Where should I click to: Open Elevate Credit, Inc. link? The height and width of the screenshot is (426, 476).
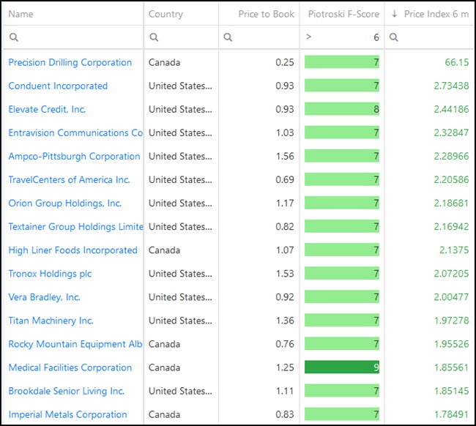tap(47, 109)
